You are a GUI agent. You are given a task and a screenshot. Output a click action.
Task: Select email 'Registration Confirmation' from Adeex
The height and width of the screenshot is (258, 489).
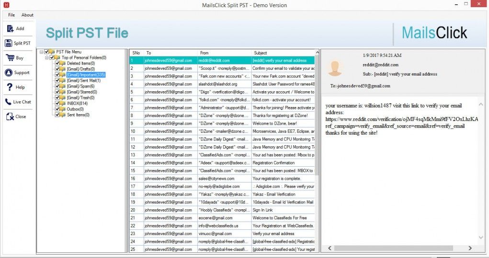tap(222, 163)
